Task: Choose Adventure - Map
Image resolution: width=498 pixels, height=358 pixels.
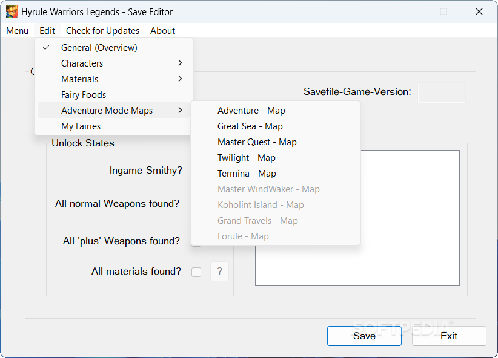Action: click(x=276, y=111)
